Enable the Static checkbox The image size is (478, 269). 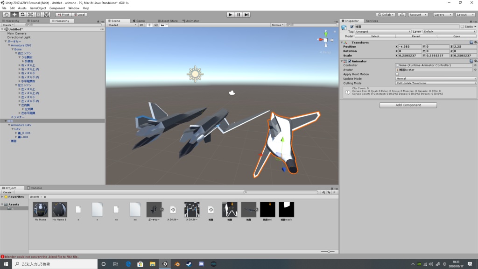coord(462,27)
